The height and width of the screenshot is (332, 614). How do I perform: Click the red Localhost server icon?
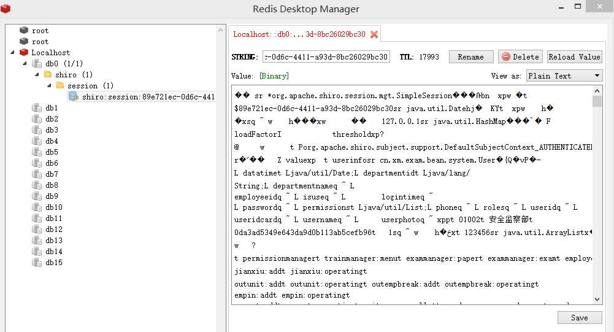coord(24,52)
